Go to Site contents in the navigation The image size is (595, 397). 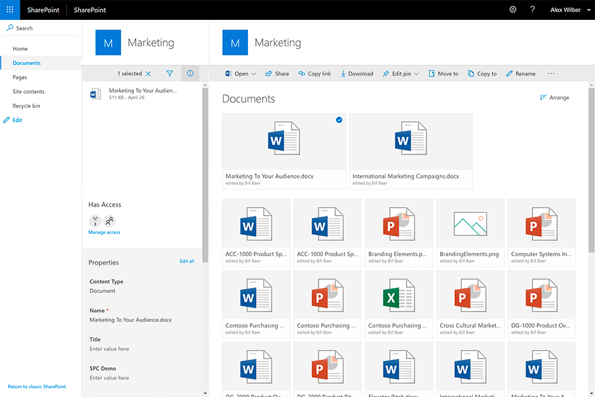[29, 92]
